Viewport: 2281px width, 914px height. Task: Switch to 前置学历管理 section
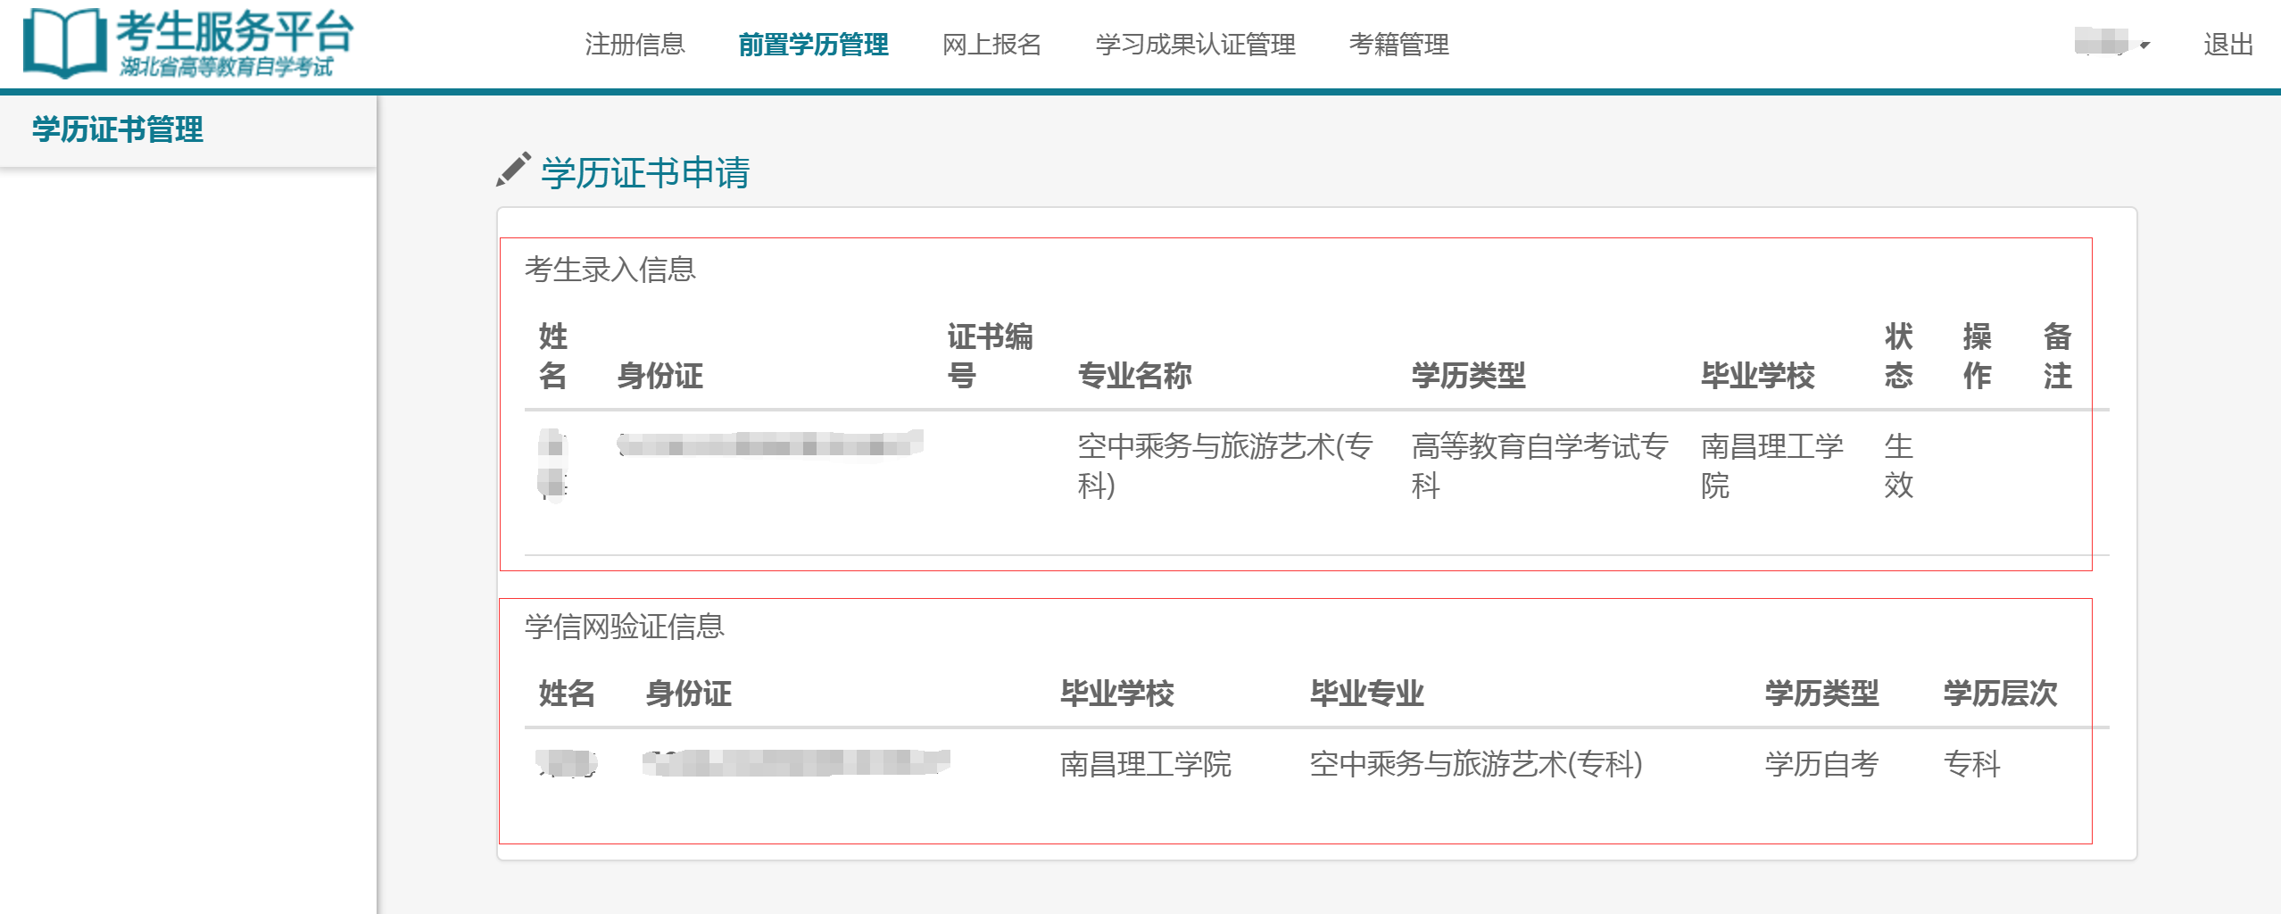[x=814, y=45]
